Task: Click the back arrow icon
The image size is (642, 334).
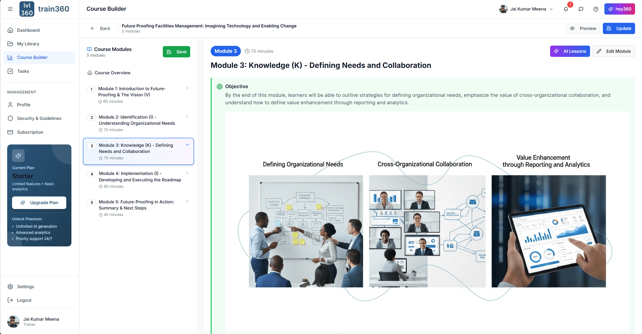Action: (x=93, y=28)
